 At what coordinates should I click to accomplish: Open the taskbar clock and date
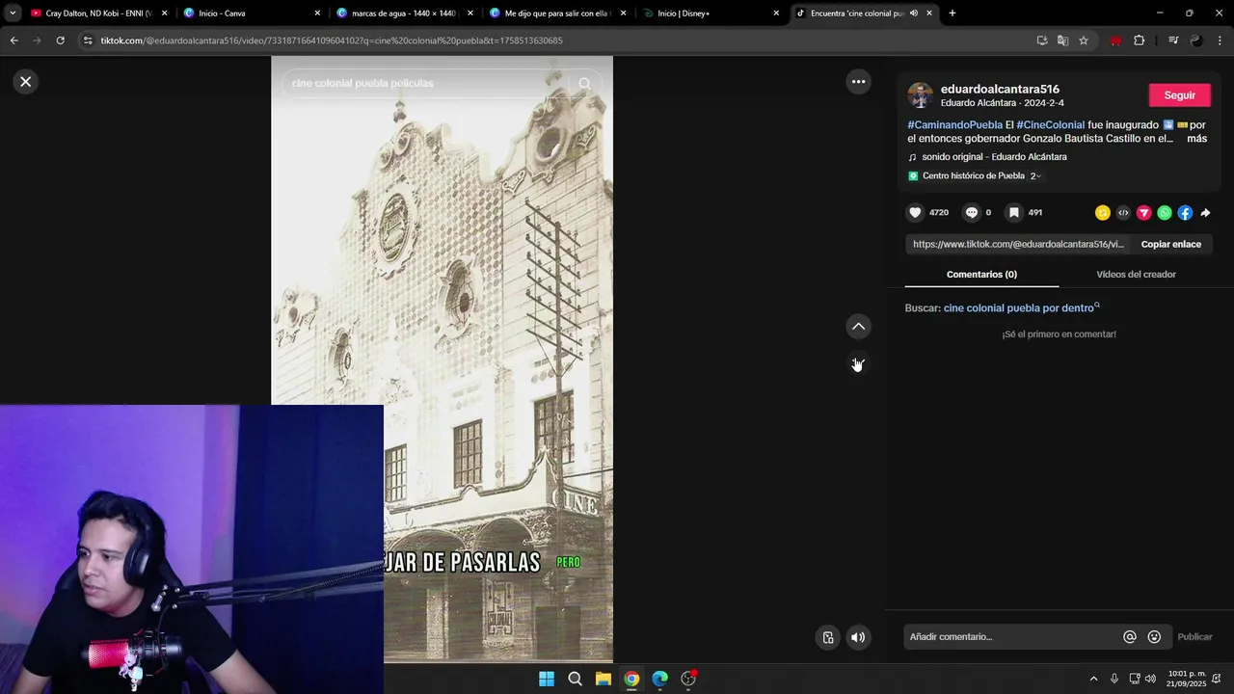pyautogui.click(x=1186, y=679)
